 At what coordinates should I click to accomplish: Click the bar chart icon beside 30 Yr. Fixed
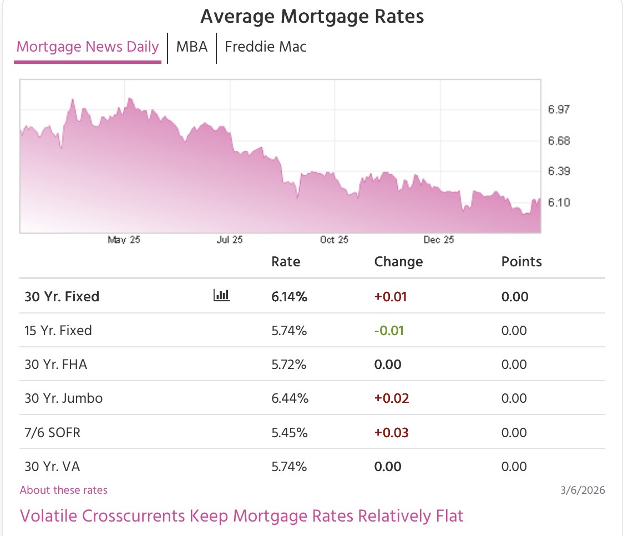pyautogui.click(x=222, y=295)
